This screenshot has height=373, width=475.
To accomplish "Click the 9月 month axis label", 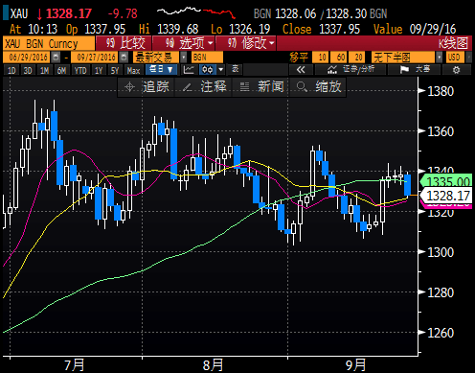I will click(x=355, y=365).
